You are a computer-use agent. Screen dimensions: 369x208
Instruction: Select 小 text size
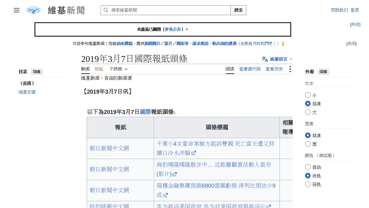(308, 95)
